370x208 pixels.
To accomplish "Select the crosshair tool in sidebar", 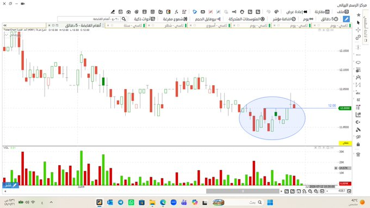I will [358, 30].
